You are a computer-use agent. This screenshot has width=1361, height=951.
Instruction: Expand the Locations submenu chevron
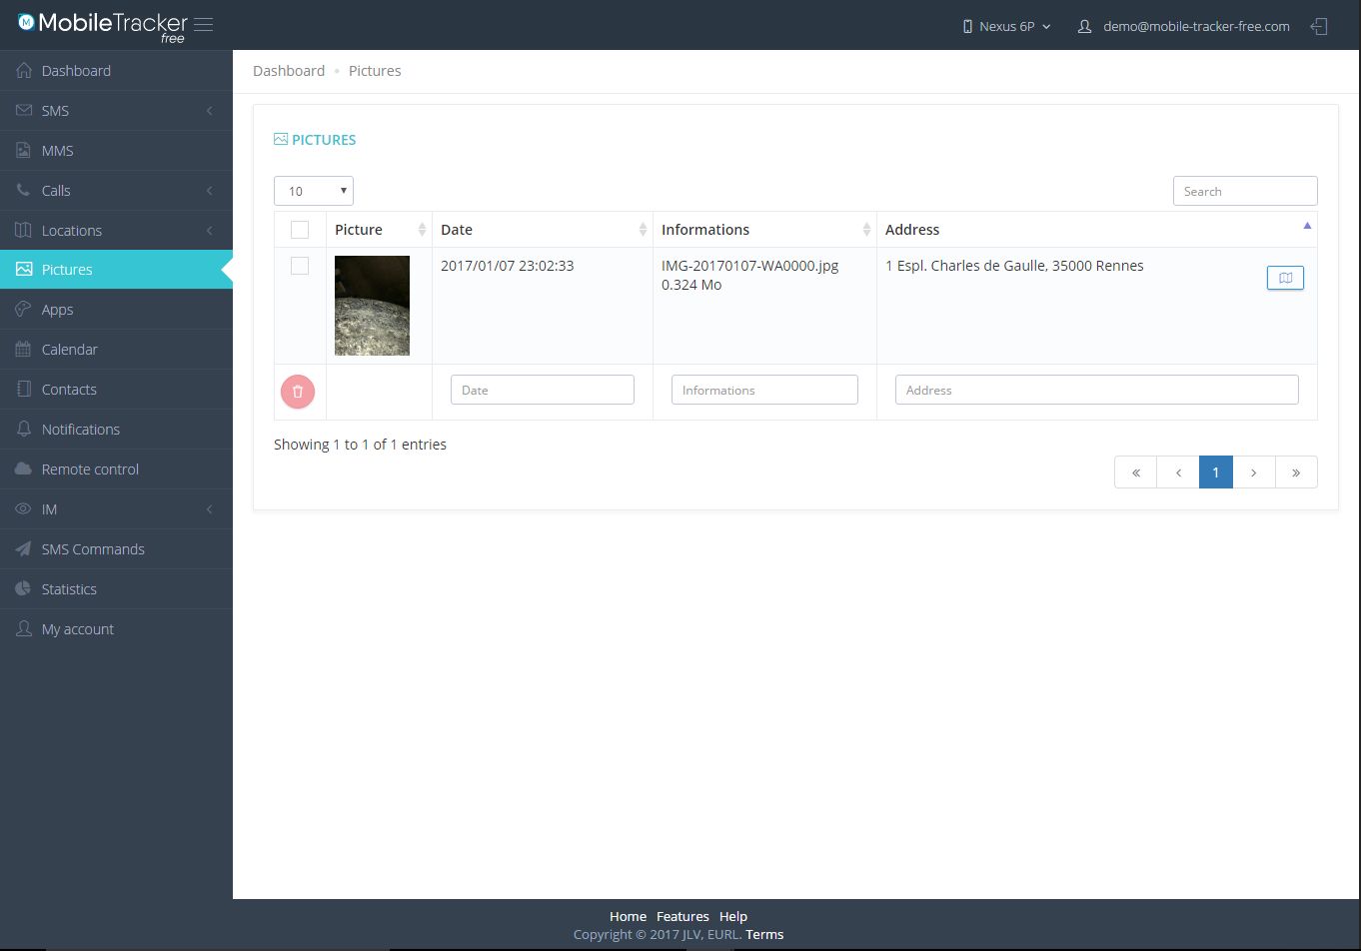click(x=209, y=231)
